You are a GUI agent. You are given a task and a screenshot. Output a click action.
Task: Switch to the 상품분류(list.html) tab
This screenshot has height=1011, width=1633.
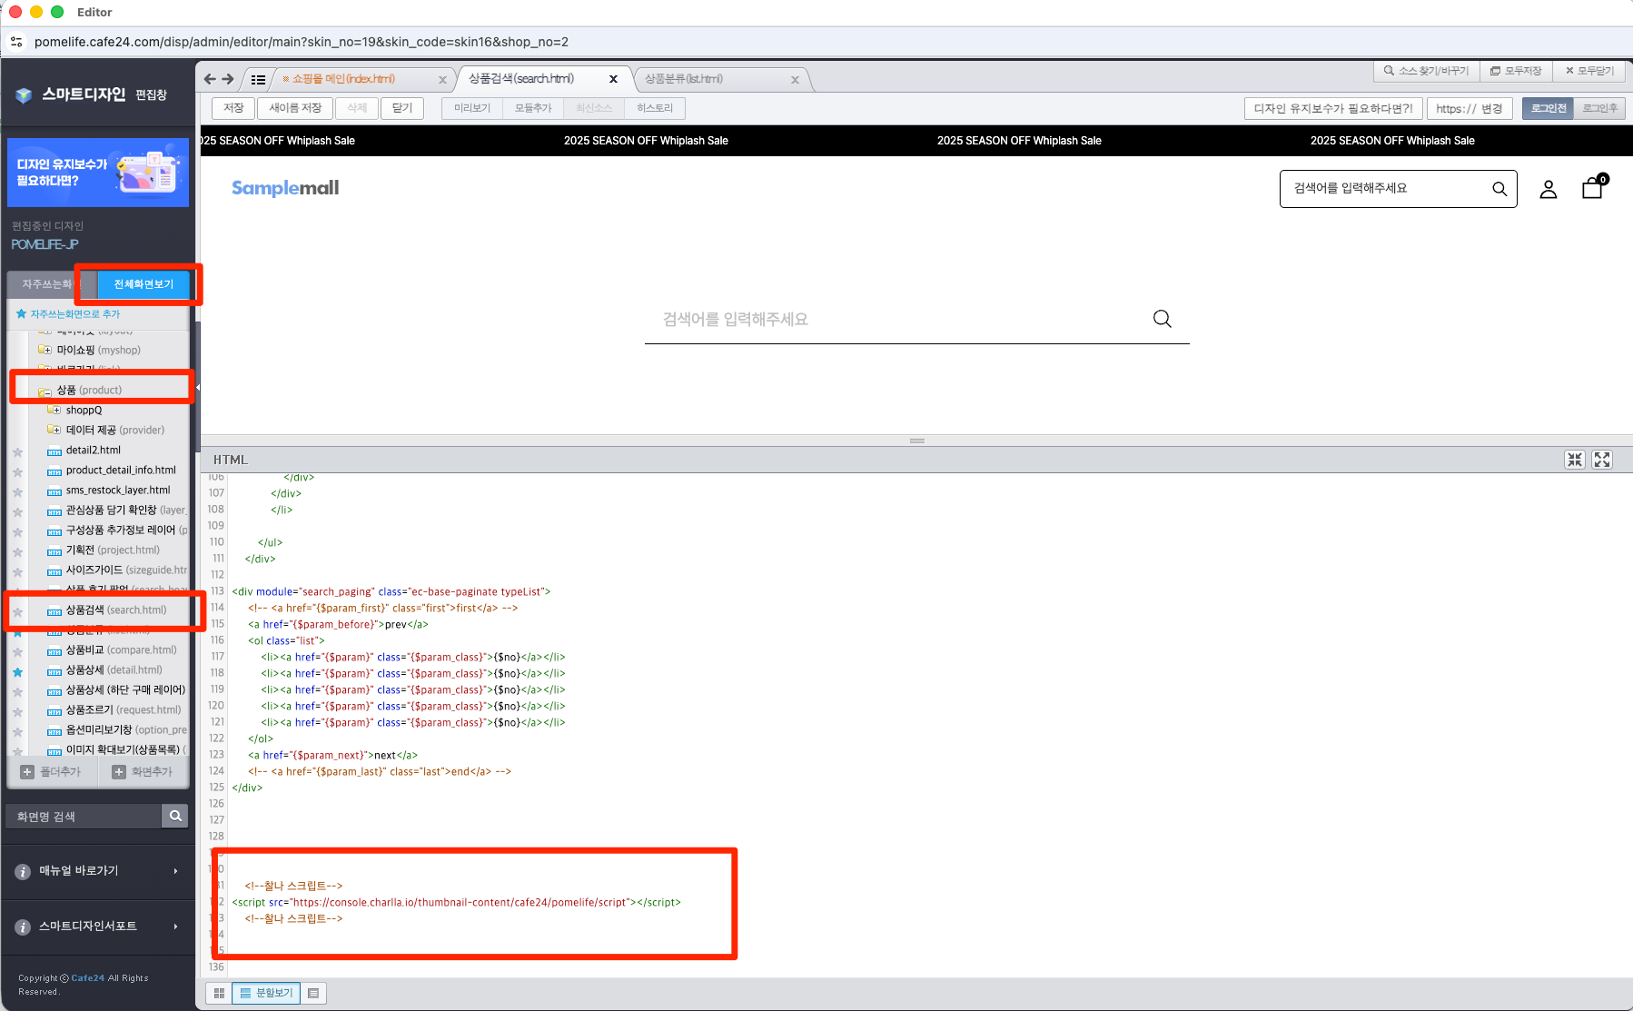pos(683,79)
